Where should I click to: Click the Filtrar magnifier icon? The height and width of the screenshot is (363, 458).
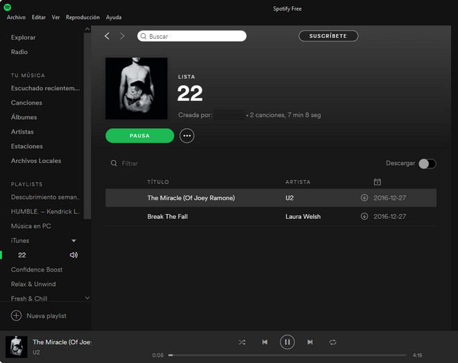[114, 163]
